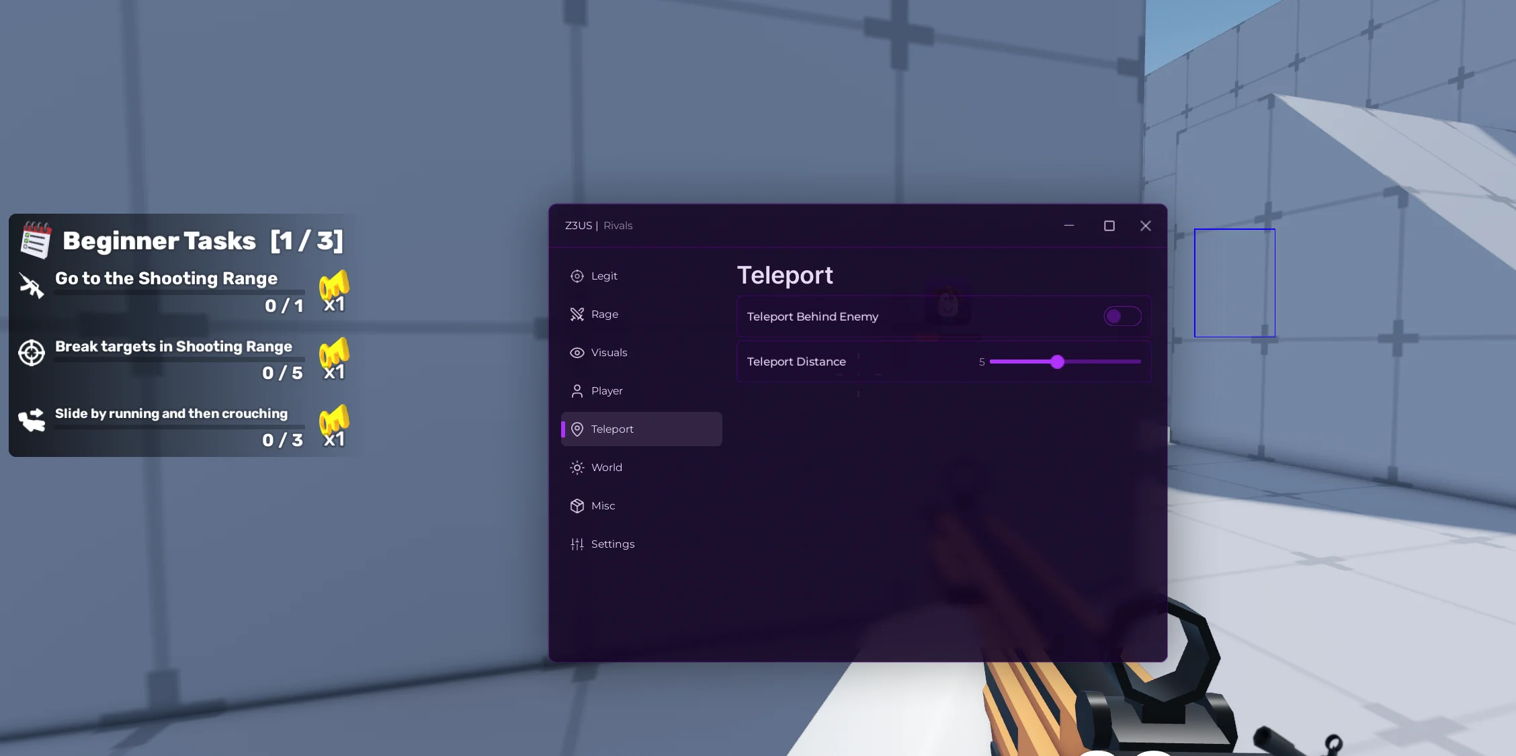1516x756 pixels.
Task: Switch to the World tab label
Action: click(x=606, y=468)
